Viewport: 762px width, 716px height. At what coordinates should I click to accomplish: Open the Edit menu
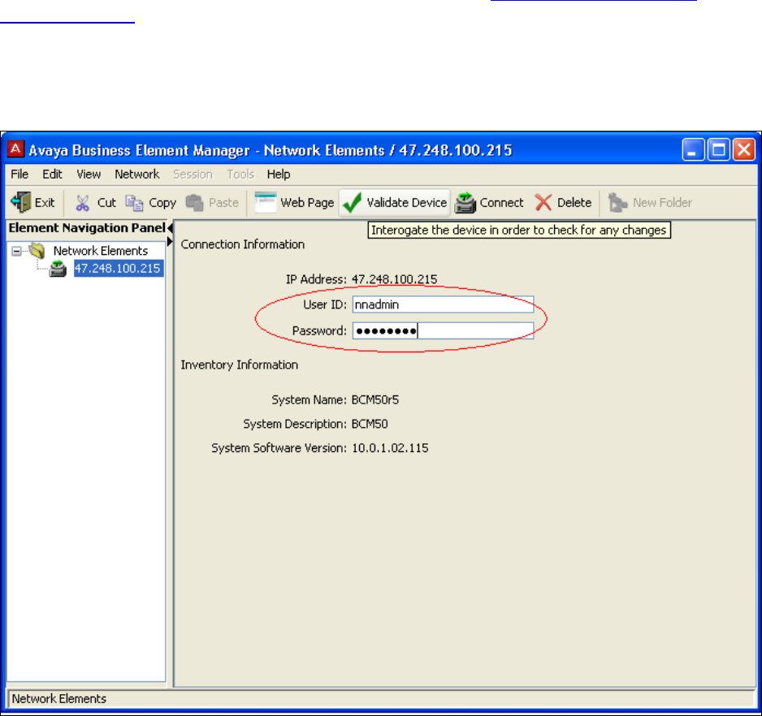click(x=52, y=174)
